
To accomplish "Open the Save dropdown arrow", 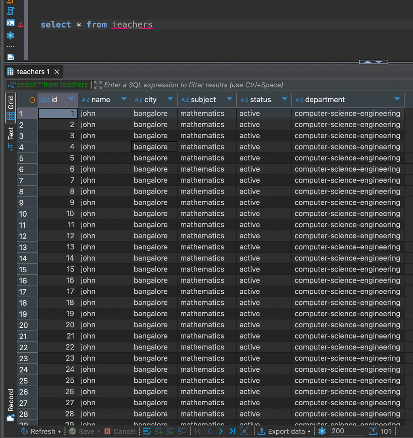I will 98,432.
